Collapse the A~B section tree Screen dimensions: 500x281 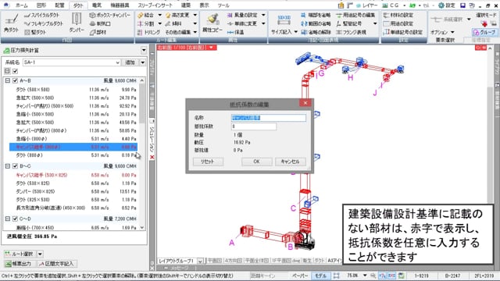click(8, 81)
